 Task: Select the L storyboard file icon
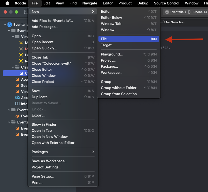[21, 55]
